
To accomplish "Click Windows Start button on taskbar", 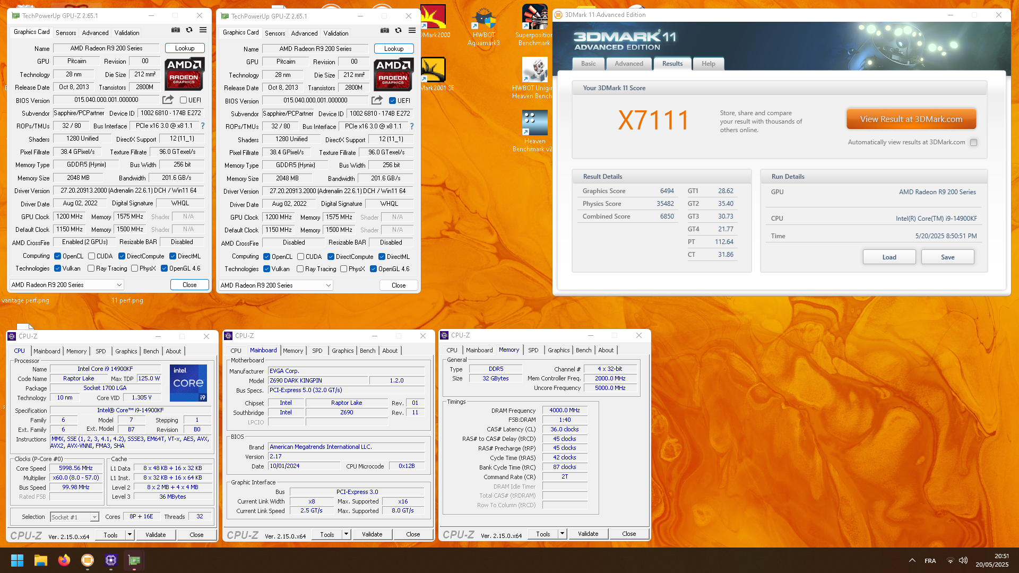I will [x=17, y=560].
